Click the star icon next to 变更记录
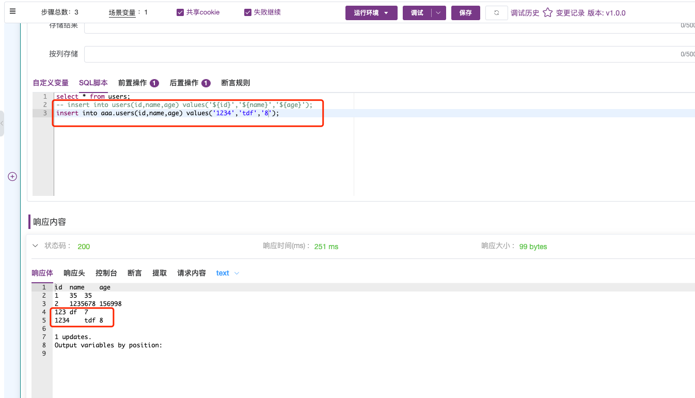Viewport: 695px width, 398px height. (x=547, y=12)
